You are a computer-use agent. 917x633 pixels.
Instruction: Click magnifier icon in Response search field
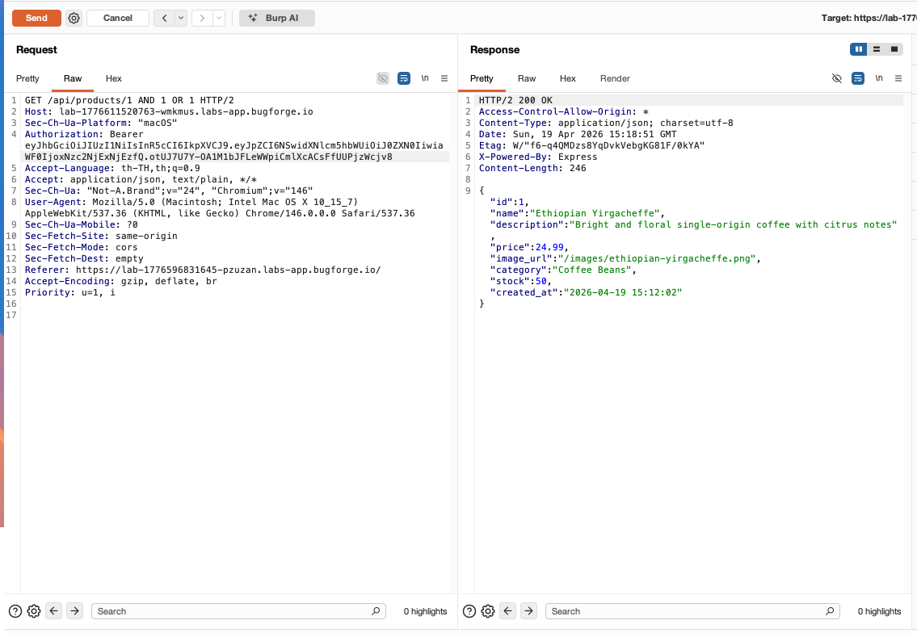click(x=829, y=611)
